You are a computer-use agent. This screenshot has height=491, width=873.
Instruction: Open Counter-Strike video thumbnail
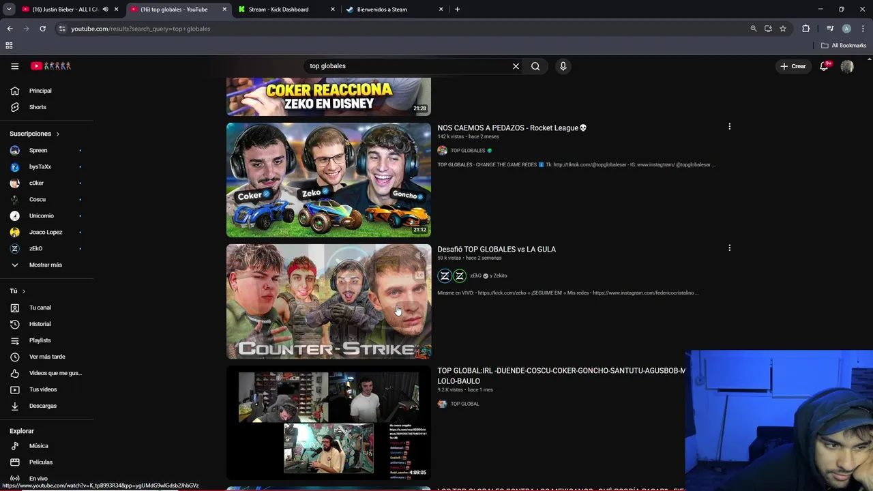[329, 301]
